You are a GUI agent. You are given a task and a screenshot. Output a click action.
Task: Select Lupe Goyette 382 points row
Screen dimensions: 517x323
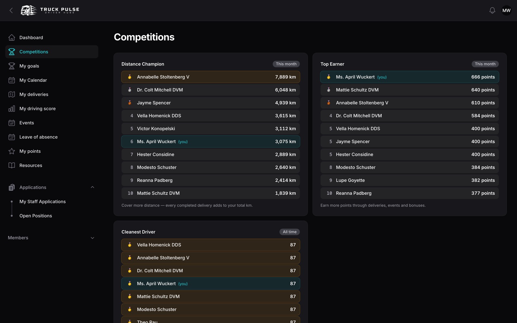tap(410, 180)
